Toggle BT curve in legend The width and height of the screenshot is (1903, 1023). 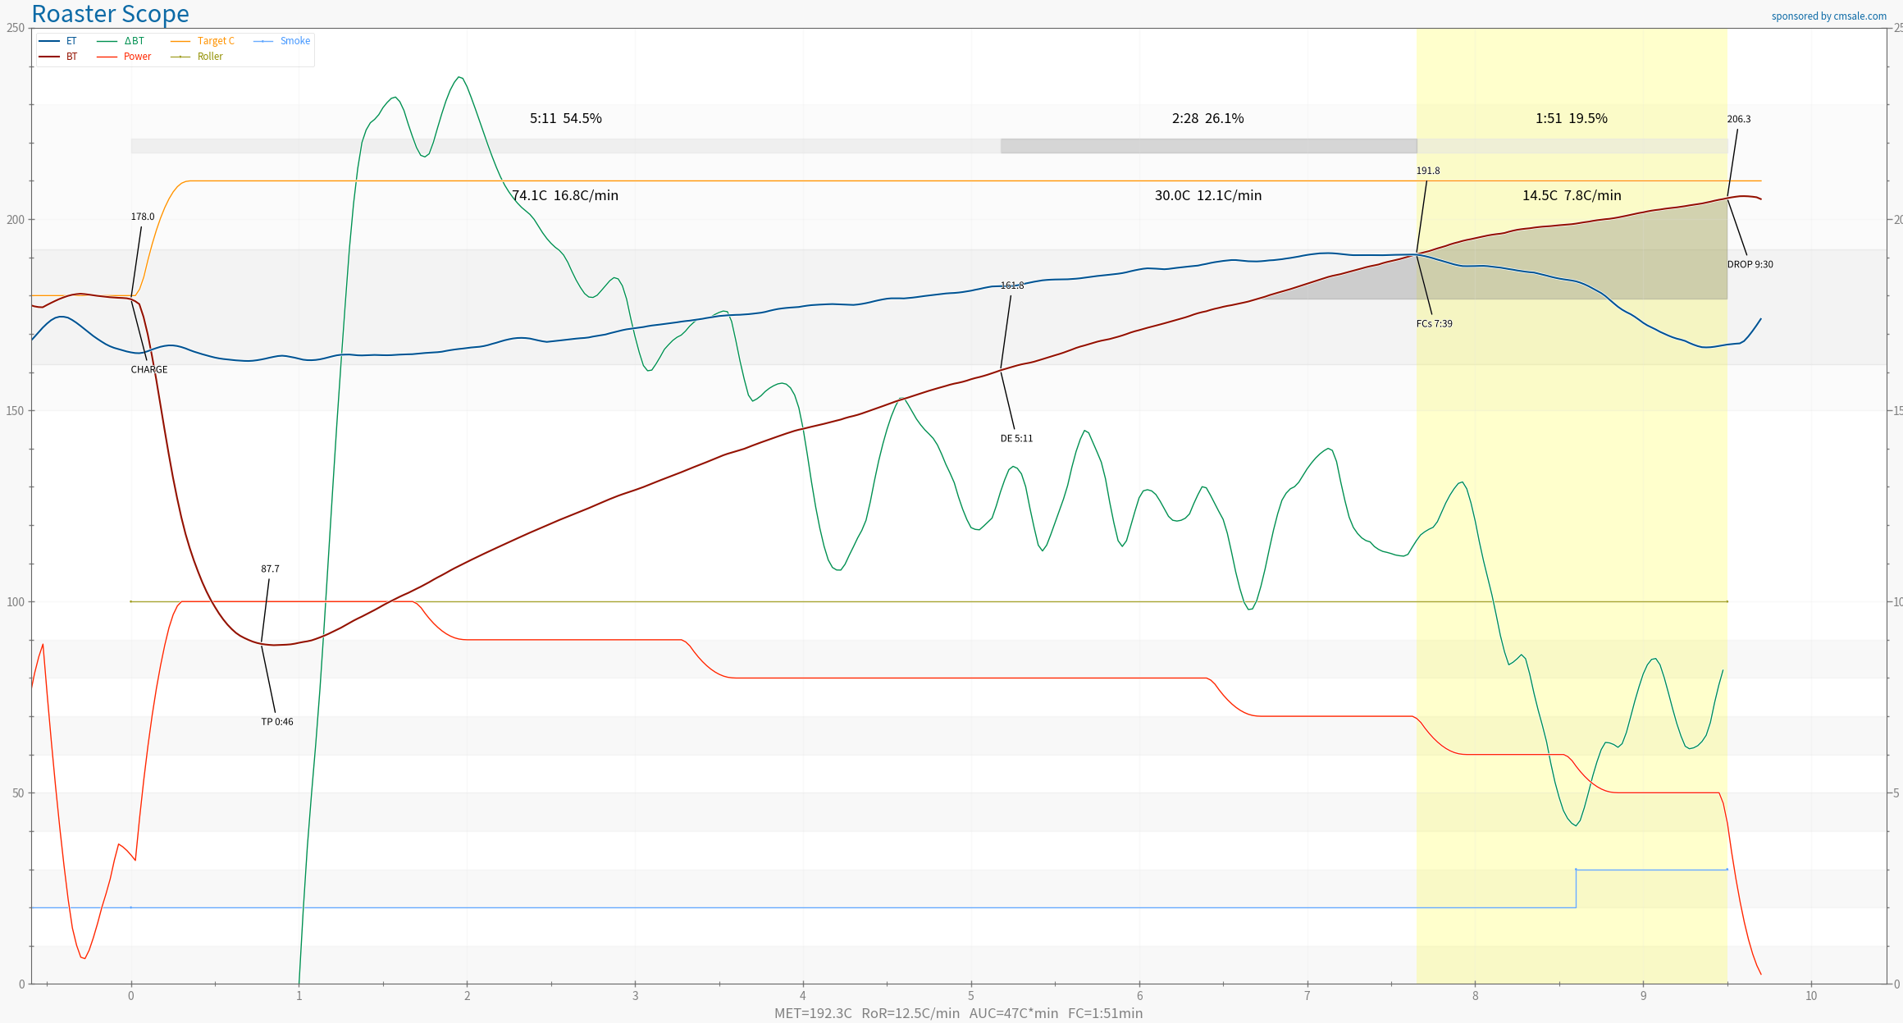click(71, 57)
